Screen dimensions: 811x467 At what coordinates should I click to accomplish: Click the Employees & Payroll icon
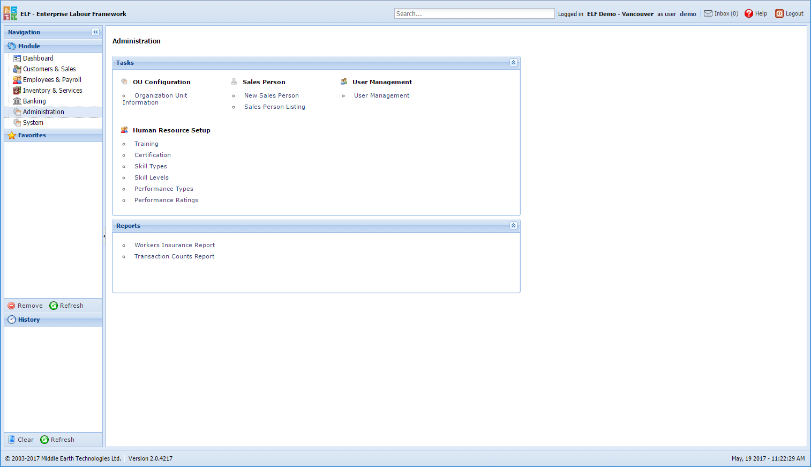point(17,79)
